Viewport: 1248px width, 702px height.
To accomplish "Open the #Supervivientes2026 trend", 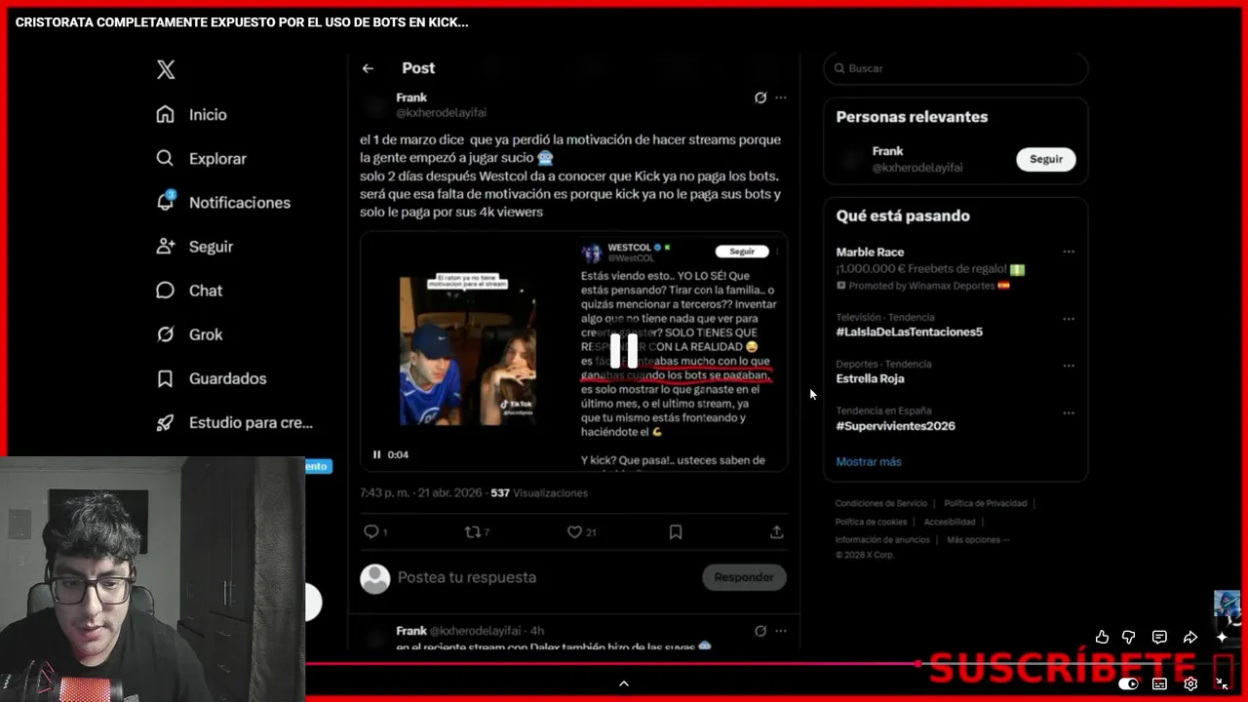I will tap(895, 426).
